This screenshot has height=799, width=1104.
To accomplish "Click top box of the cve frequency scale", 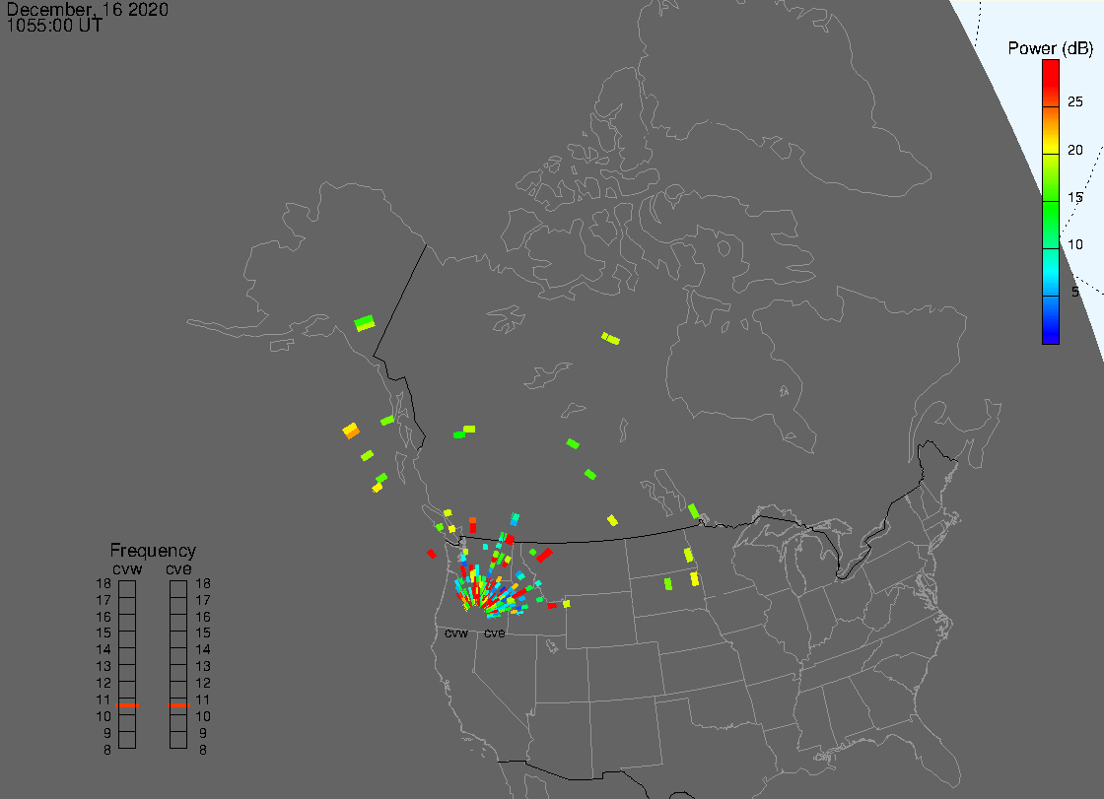I will click(178, 589).
